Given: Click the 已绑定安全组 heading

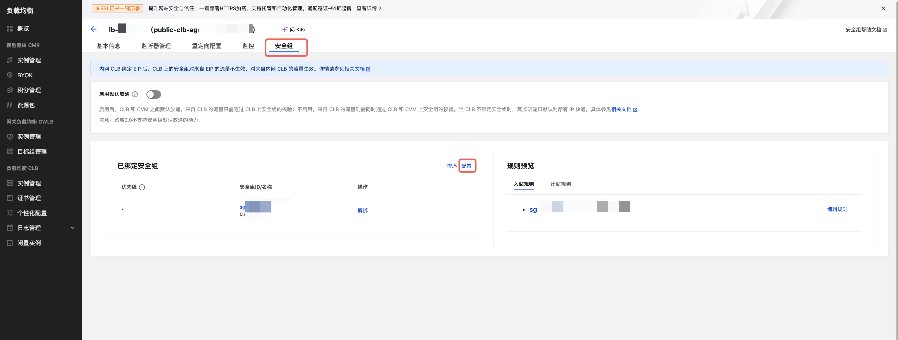Looking at the screenshot, I should click(138, 166).
